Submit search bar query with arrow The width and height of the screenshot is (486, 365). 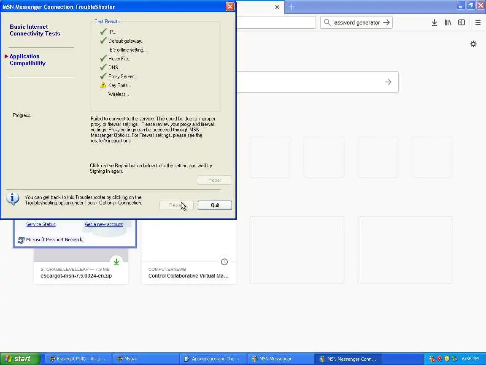coord(386,22)
